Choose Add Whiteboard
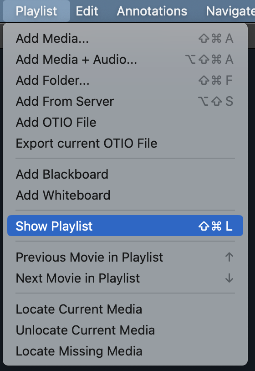 tap(125, 195)
